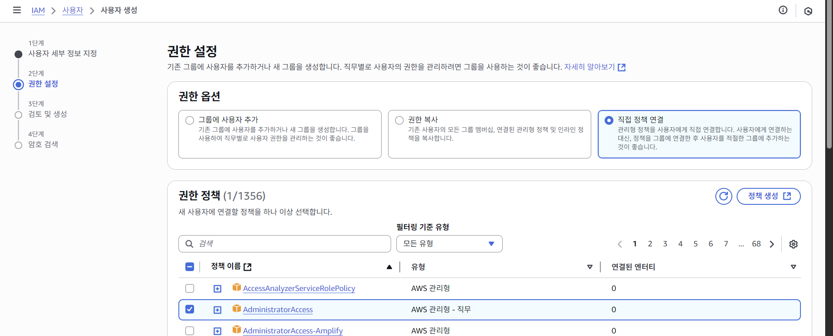The image size is (833, 336).
Task: Open the info panel icon
Action: 783,10
